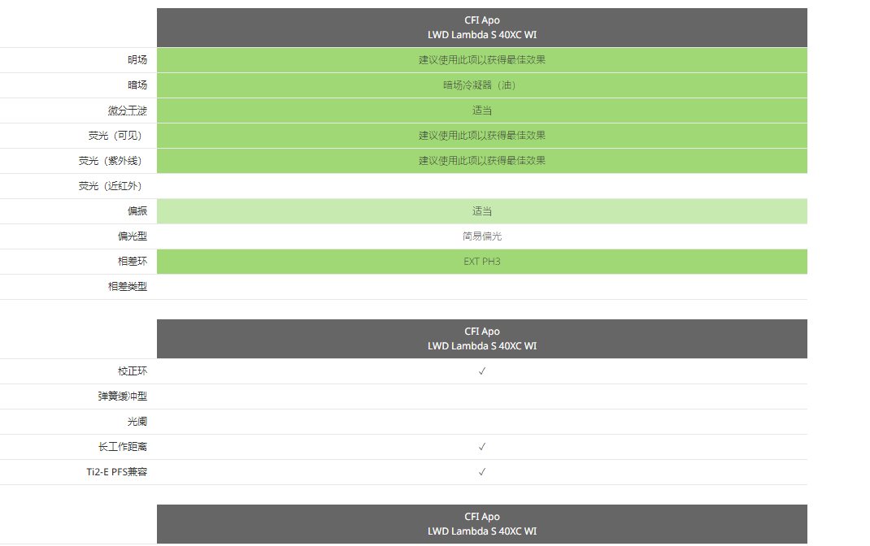Click the EXT PH3 cell

(x=482, y=262)
